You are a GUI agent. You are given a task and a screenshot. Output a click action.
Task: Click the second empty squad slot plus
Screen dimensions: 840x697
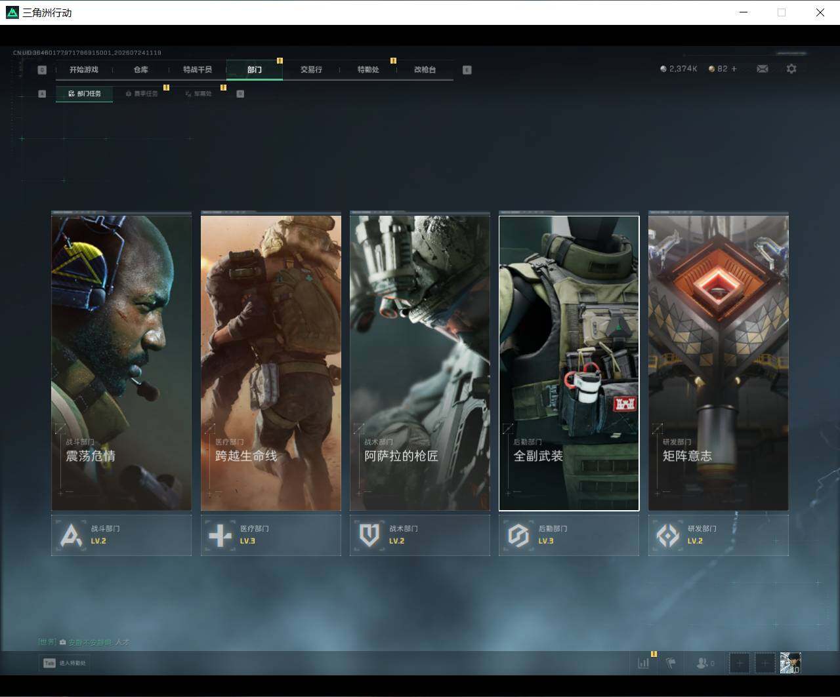coord(765,663)
